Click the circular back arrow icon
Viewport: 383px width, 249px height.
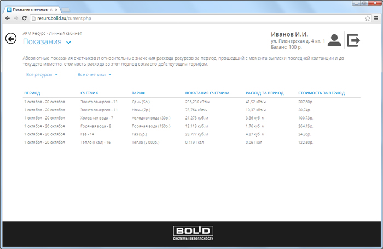click(10, 39)
